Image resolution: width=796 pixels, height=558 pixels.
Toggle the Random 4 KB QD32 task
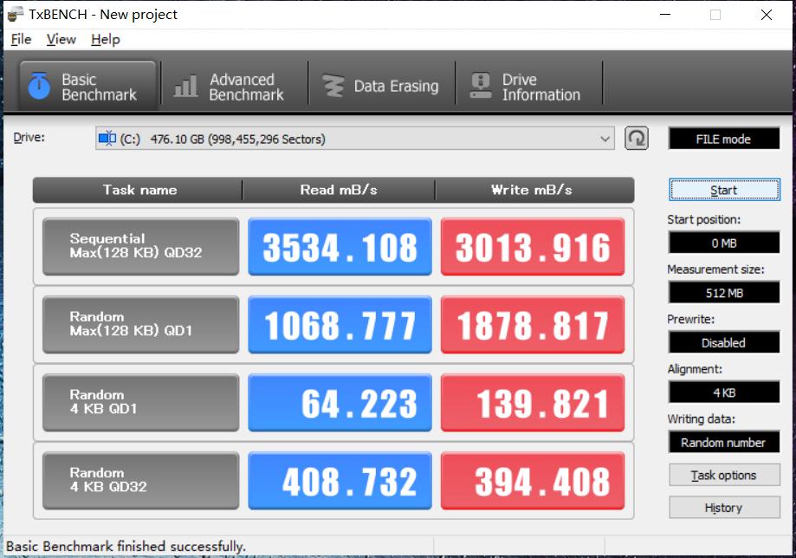pyautogui.click(x=140, y=481)
